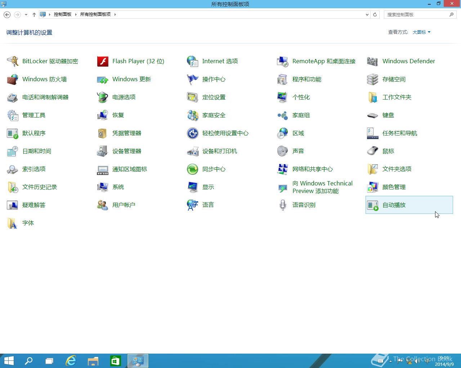Open 轻松使用设置中心 icon

pos(193,133)
